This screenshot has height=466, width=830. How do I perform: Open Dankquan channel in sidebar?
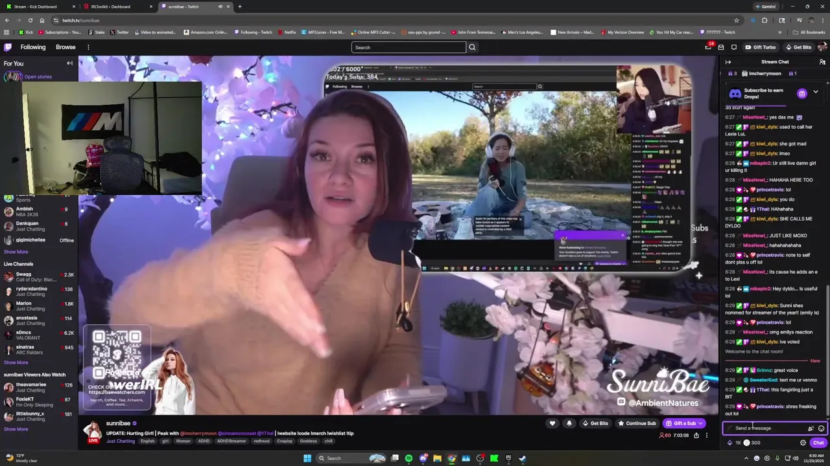click(x=39, y=226)
